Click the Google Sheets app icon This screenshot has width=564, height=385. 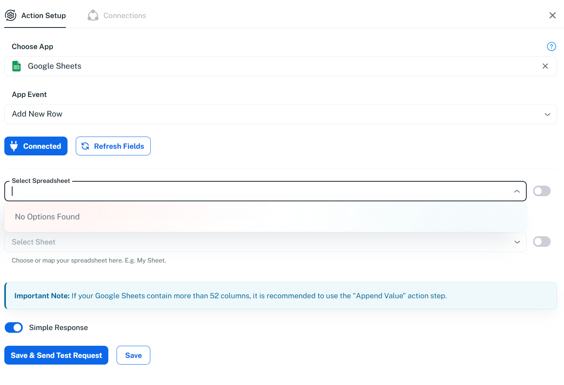16,66
